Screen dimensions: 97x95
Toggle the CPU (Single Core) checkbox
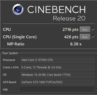coord(93,36)
